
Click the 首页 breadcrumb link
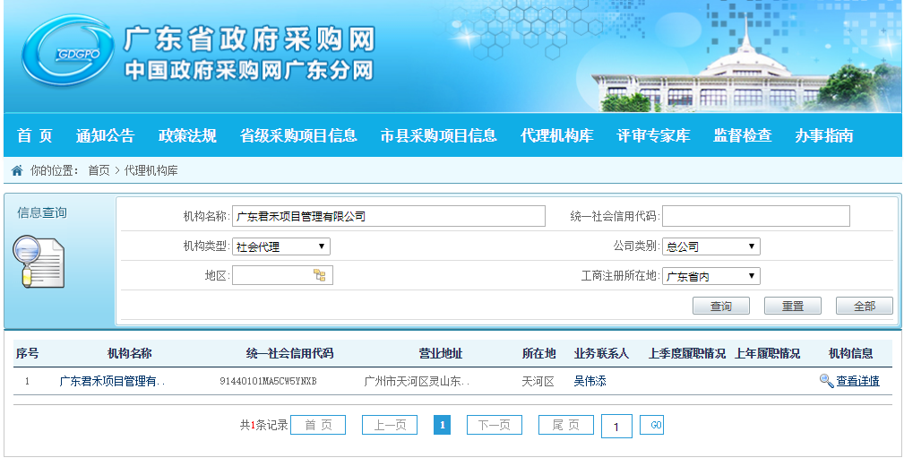tap(99, 170)
